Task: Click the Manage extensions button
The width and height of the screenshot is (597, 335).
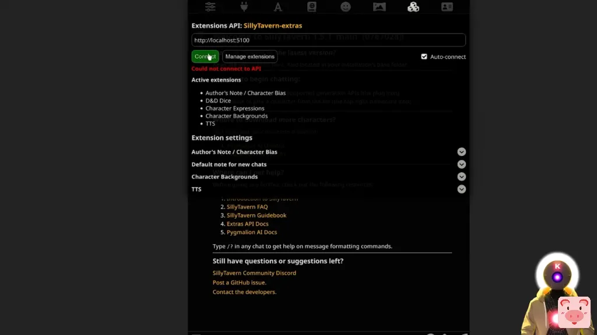Action: pyautogui.click(x=250, y=56)
